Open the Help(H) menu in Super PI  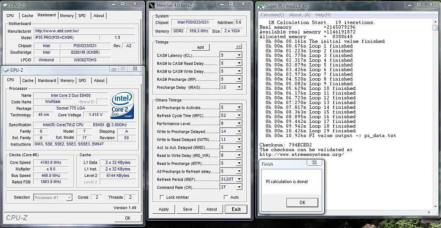[x=323, y=15]
